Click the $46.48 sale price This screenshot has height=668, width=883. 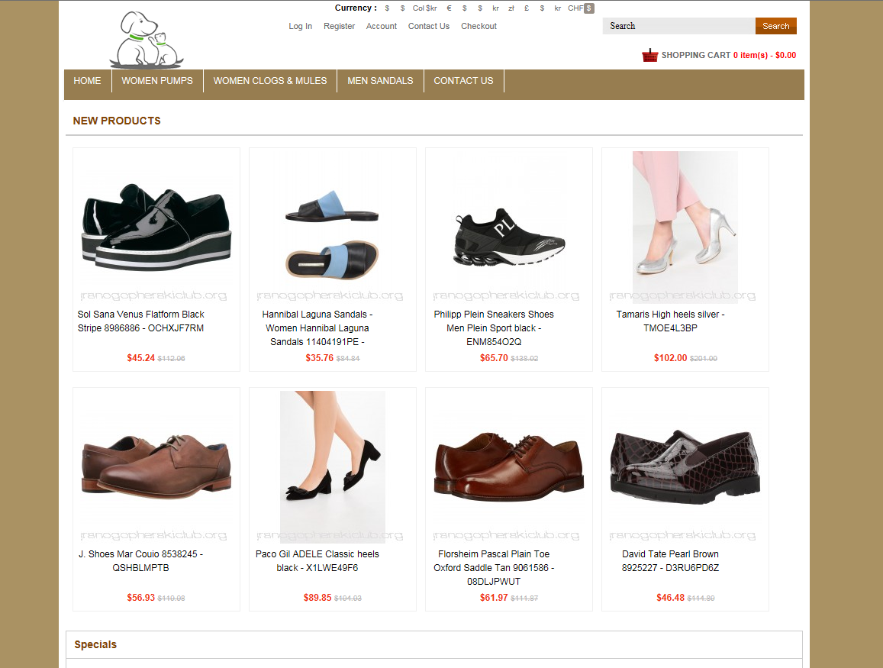(x=670, y=598)
